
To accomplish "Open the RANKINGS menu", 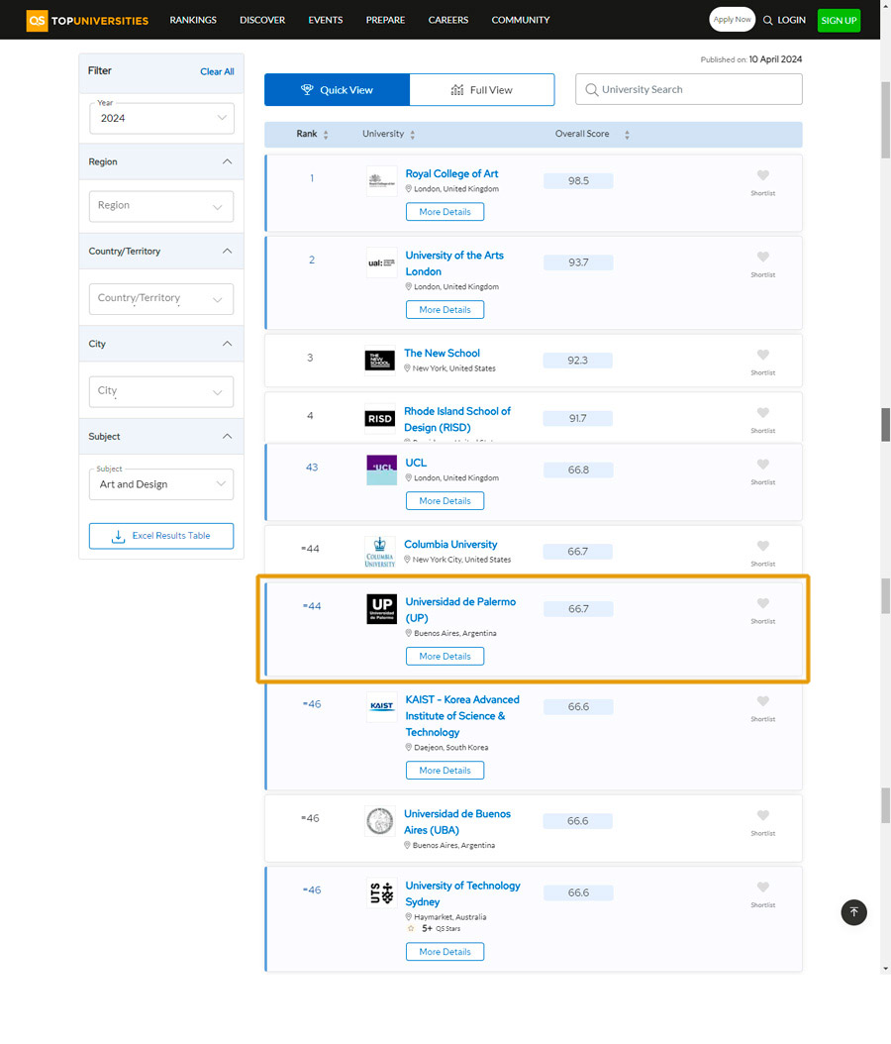I will point(193,20).
